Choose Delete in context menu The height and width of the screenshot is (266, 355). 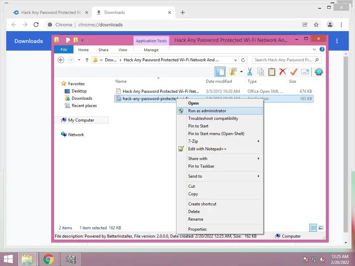(219, 212)
